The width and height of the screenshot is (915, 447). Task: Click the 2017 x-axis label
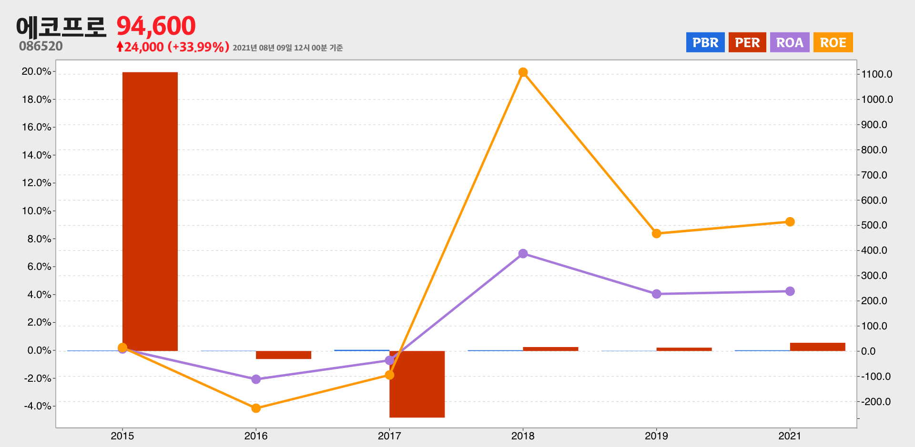(389, 436)
